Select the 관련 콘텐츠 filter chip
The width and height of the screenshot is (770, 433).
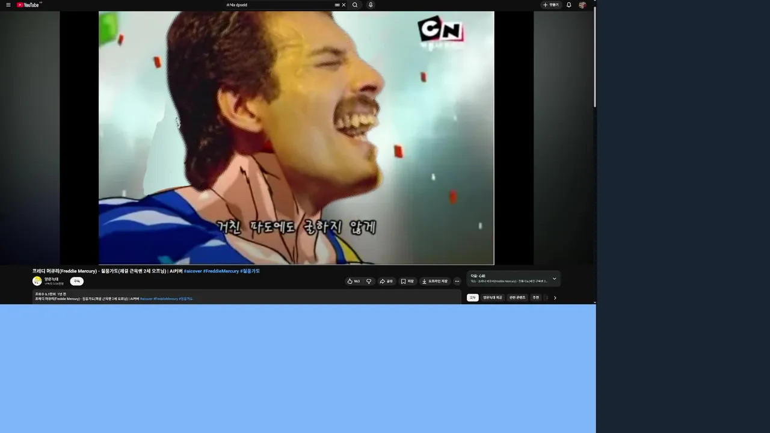517,298
